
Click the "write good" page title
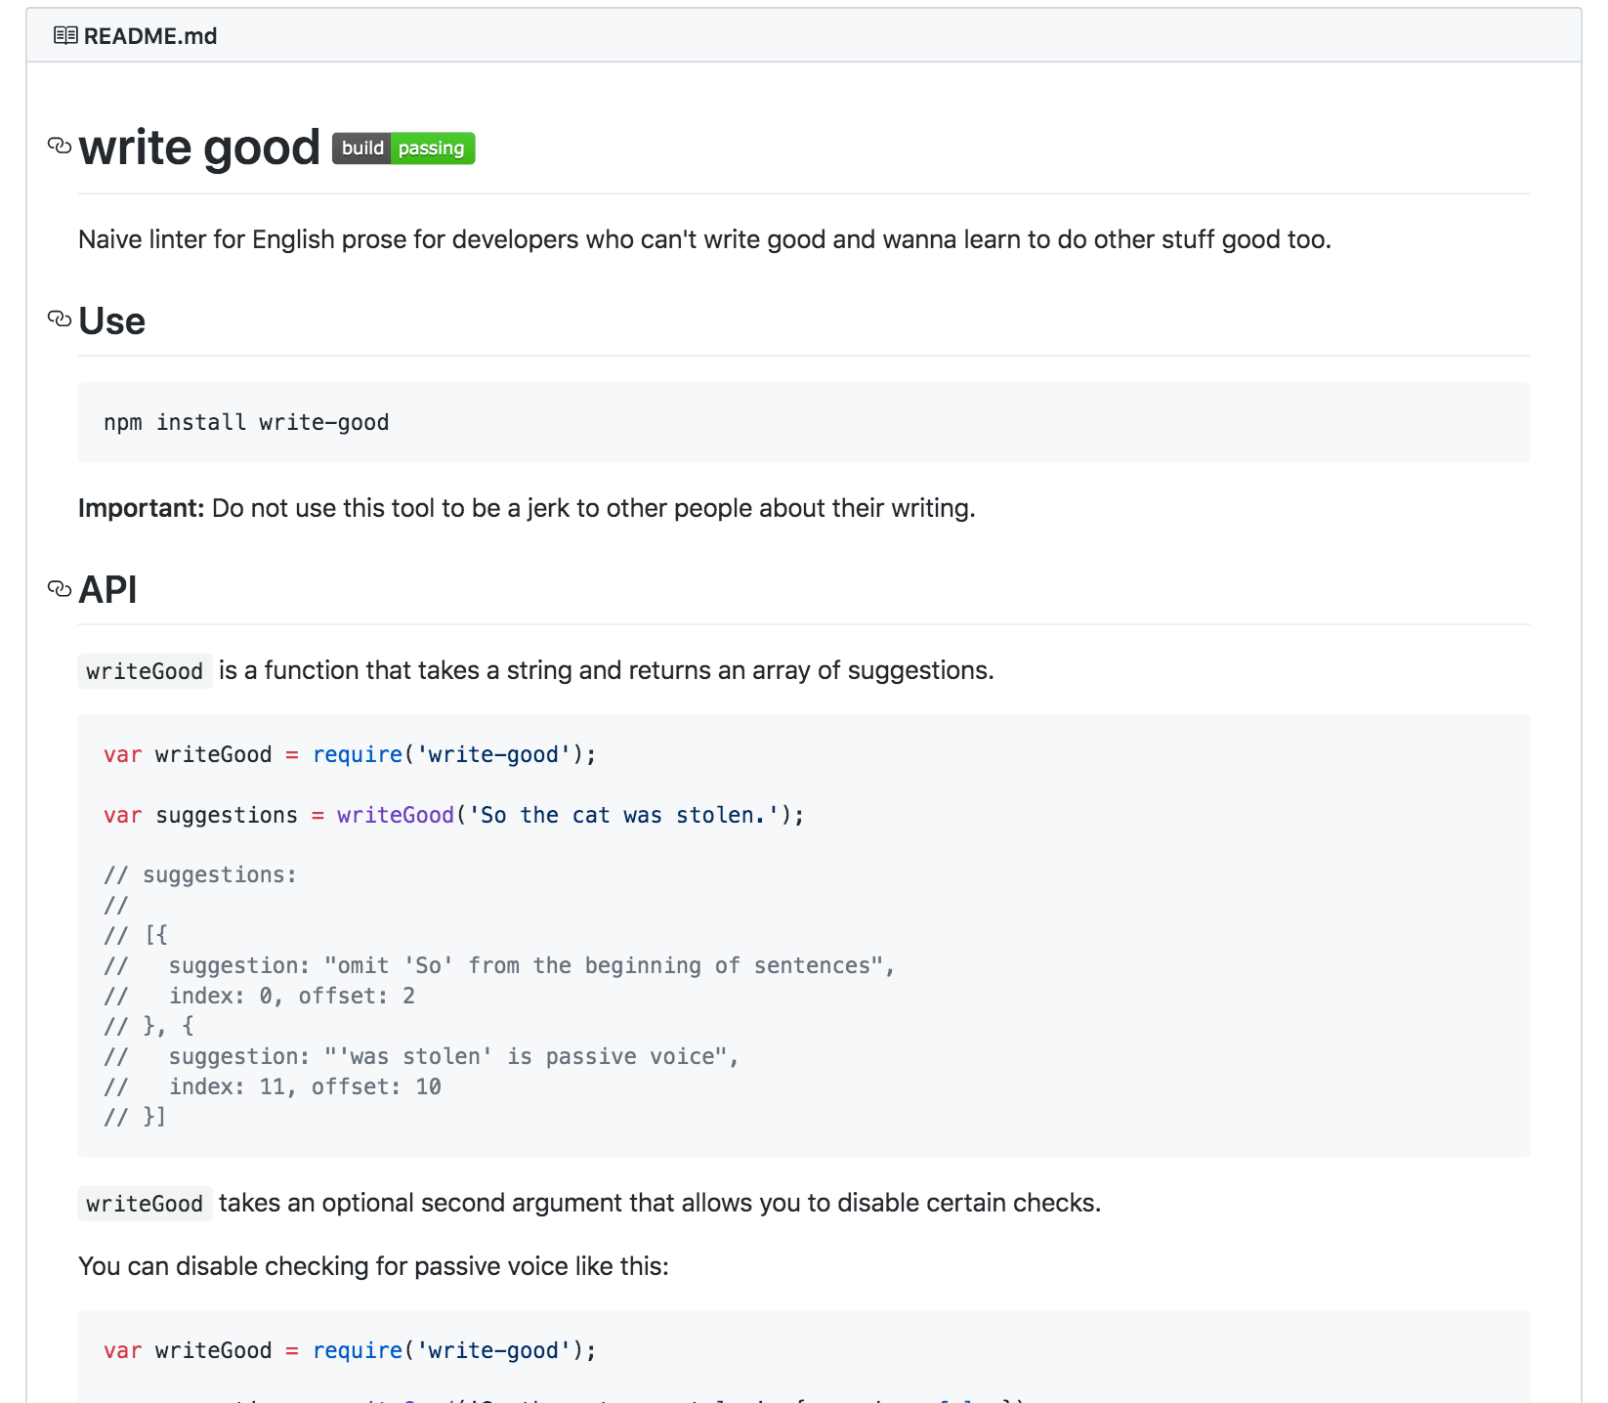point(200,147)
